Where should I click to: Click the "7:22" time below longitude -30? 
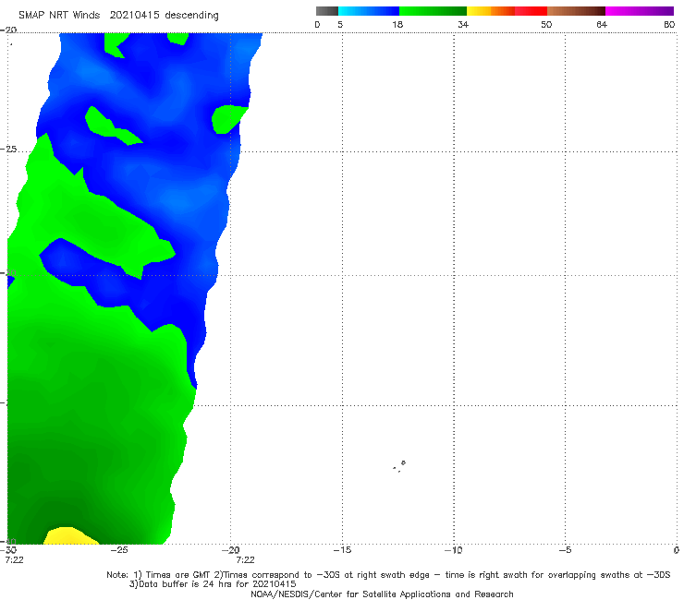coord(14,560)
